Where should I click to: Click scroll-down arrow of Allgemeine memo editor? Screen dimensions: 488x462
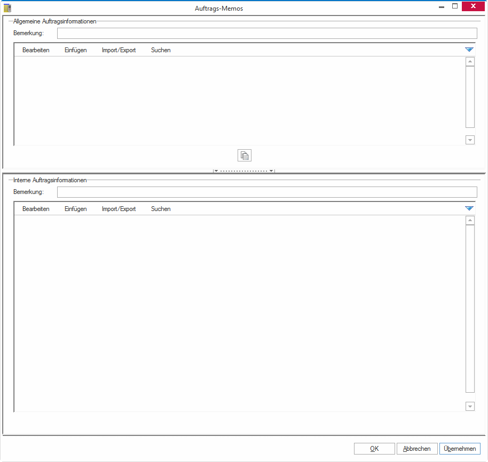point(470,140)
